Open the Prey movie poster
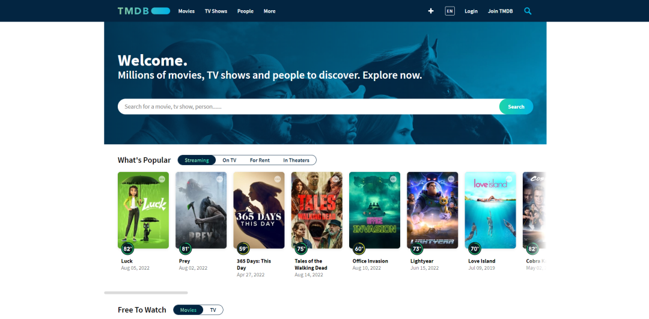The width and height of the screenshot is (649, 319). tap(201, 210)
